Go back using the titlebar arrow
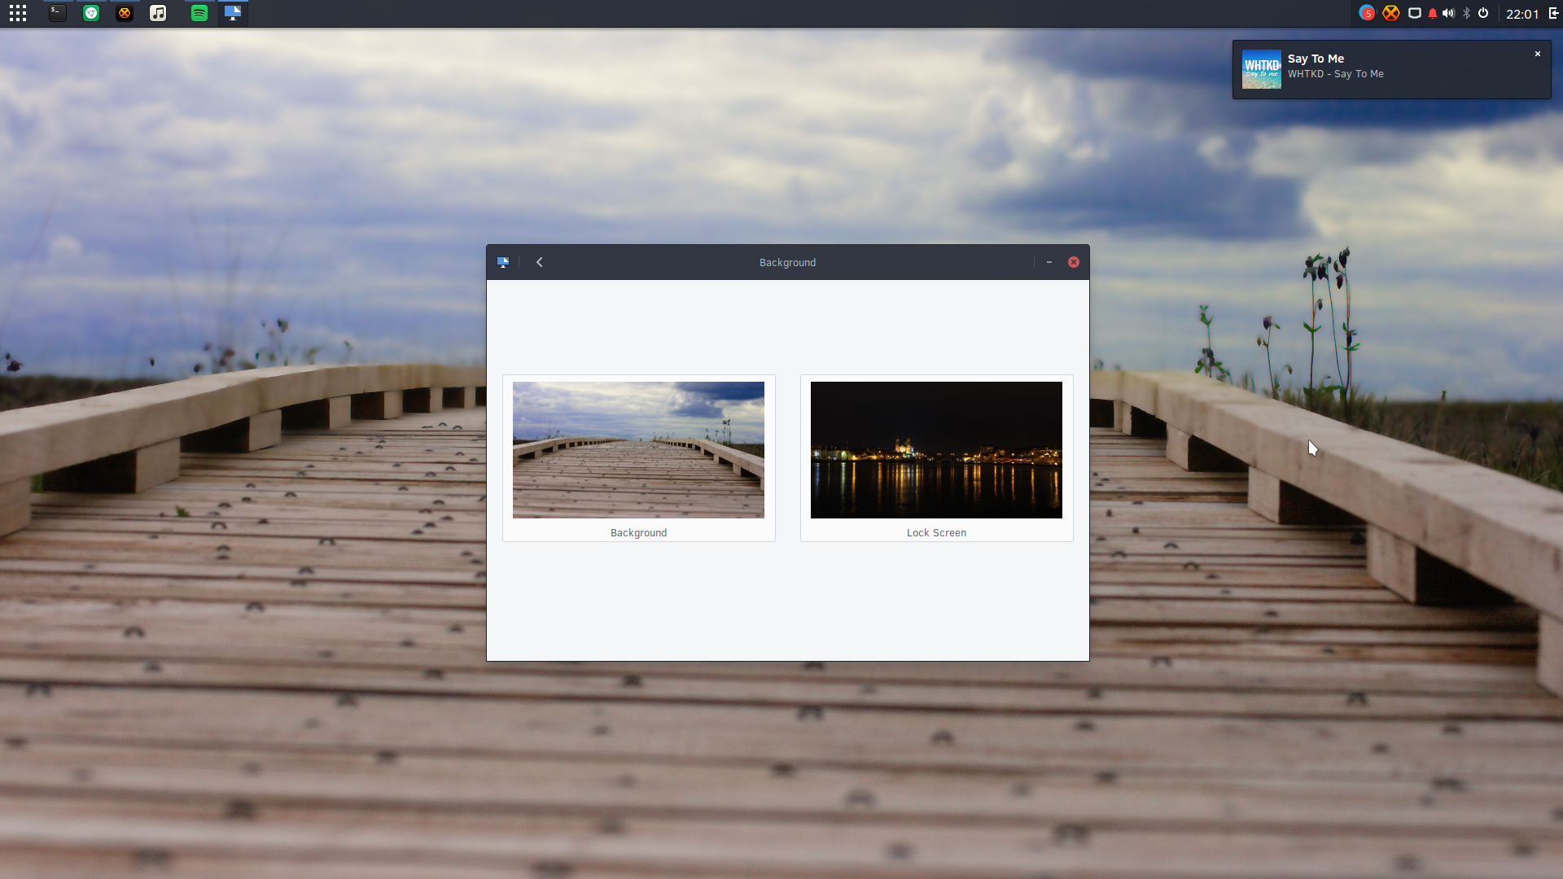Screen dimensions: 1563x879 point(539,262)
